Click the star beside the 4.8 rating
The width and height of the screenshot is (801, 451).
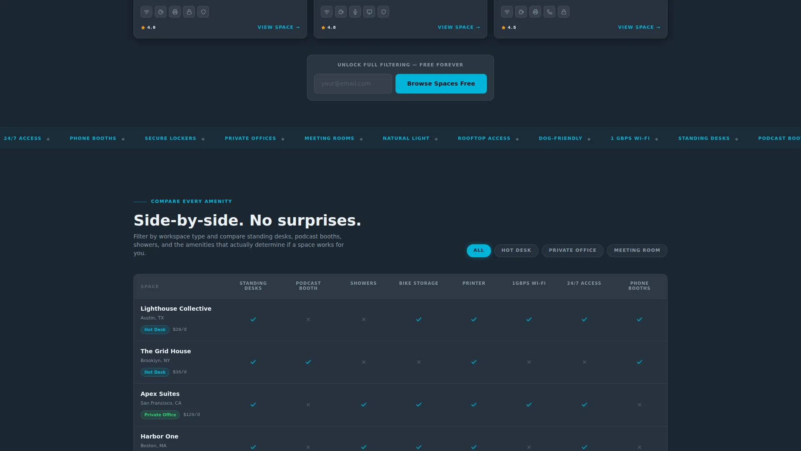pos(323,28)
